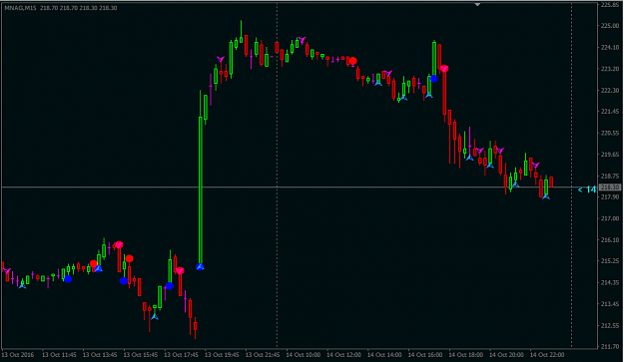
Task: Click the magenta arrow above the 13 Oct 19:45 rally
Action: click(221, 59)
